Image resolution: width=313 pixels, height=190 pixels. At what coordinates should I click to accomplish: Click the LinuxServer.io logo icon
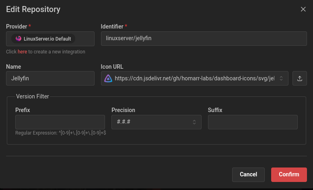[18, 39]
